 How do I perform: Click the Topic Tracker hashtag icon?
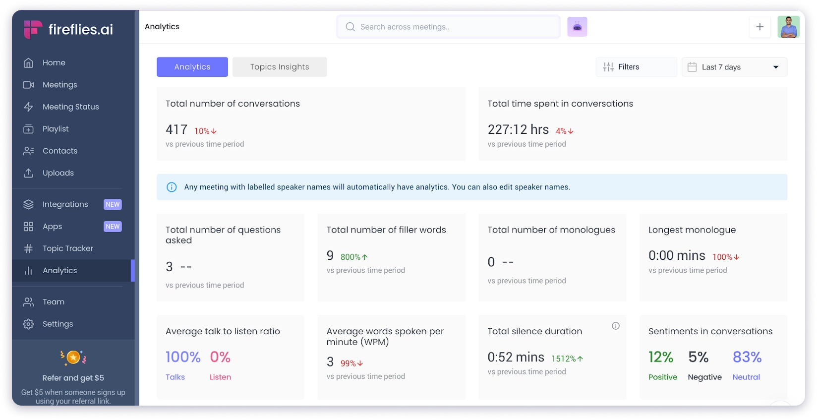point(29,248)
